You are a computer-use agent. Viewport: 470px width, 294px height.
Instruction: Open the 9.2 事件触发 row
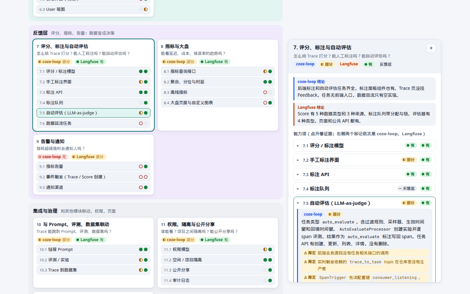pos(93,177)
